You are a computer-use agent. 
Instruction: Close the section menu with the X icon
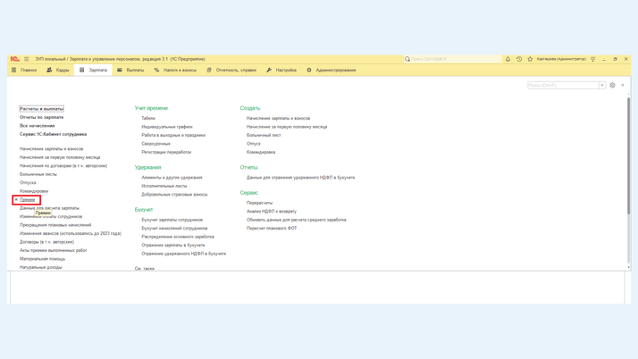click(x=623, y=86)
